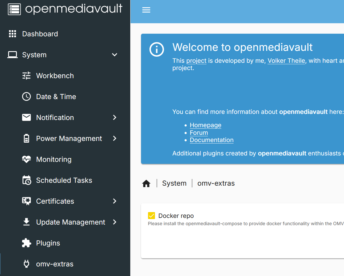Click the Monitoring heartbeat icon
Screen dimensions: 344x276
26,159
